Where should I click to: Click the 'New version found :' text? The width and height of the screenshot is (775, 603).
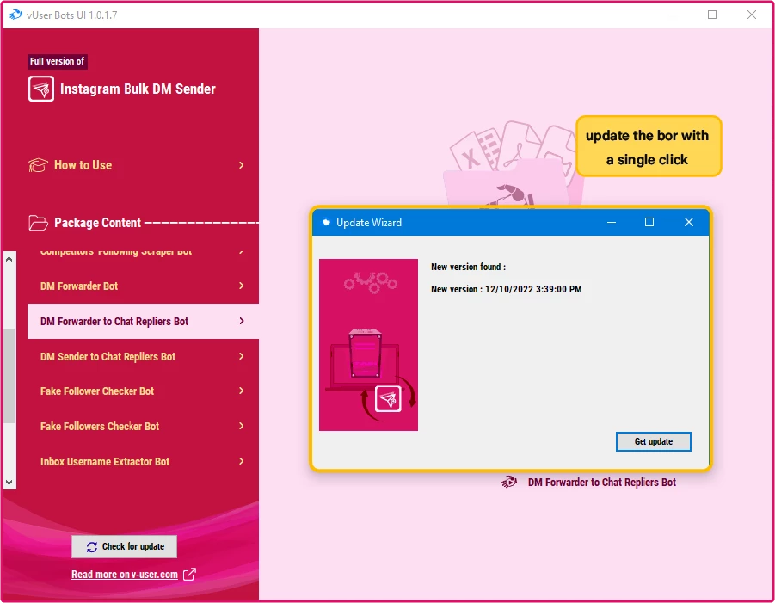point(468,267)
